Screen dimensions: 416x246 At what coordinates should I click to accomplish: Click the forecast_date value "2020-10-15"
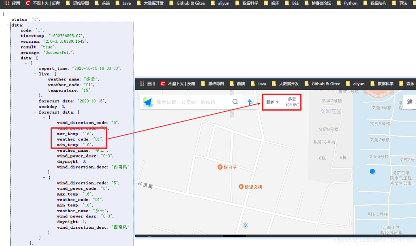coord(92,101)
